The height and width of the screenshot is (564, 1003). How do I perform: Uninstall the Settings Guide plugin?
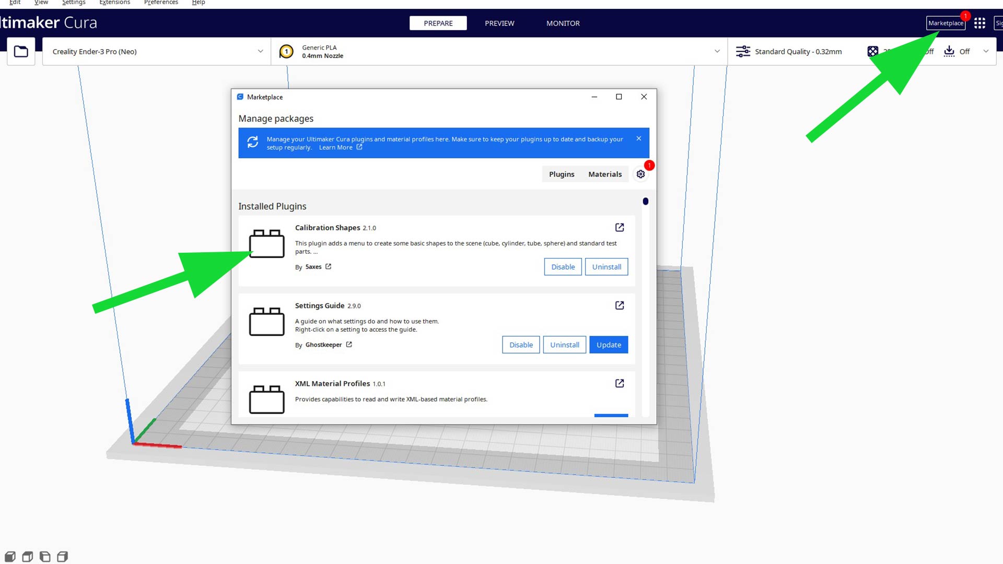coord(565,345)
